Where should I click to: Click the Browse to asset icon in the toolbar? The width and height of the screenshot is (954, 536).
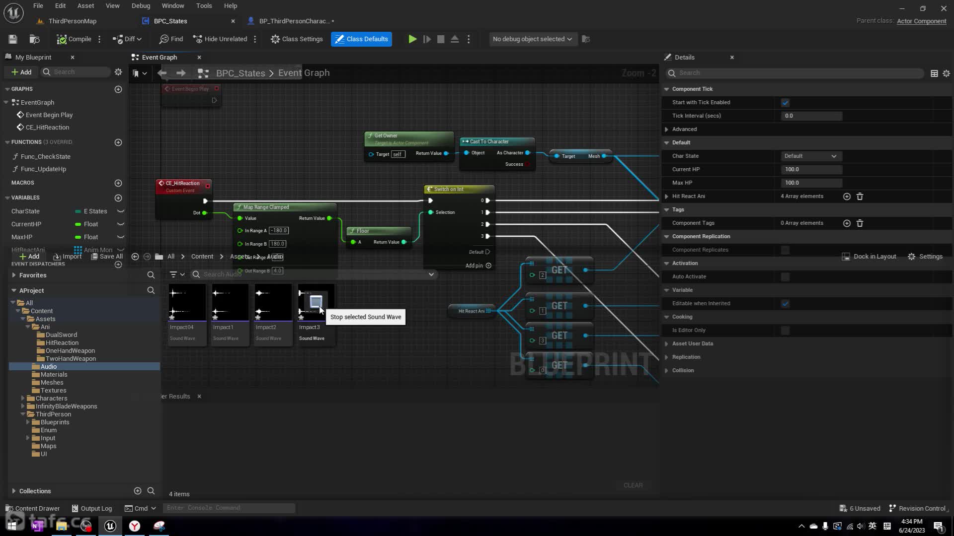(34, 39)
